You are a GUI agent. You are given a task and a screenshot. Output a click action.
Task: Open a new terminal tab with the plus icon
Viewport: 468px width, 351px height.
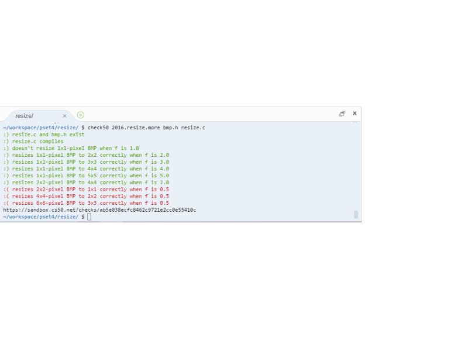click(x=81, y=115)
